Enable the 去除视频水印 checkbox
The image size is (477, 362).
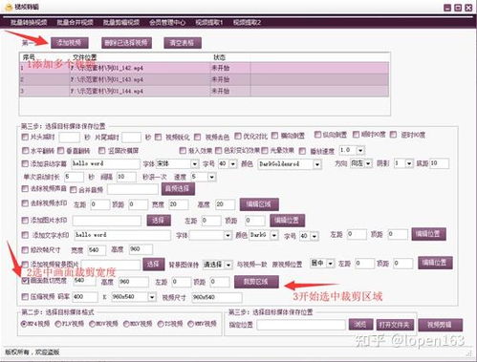click(x=25, y=203)
